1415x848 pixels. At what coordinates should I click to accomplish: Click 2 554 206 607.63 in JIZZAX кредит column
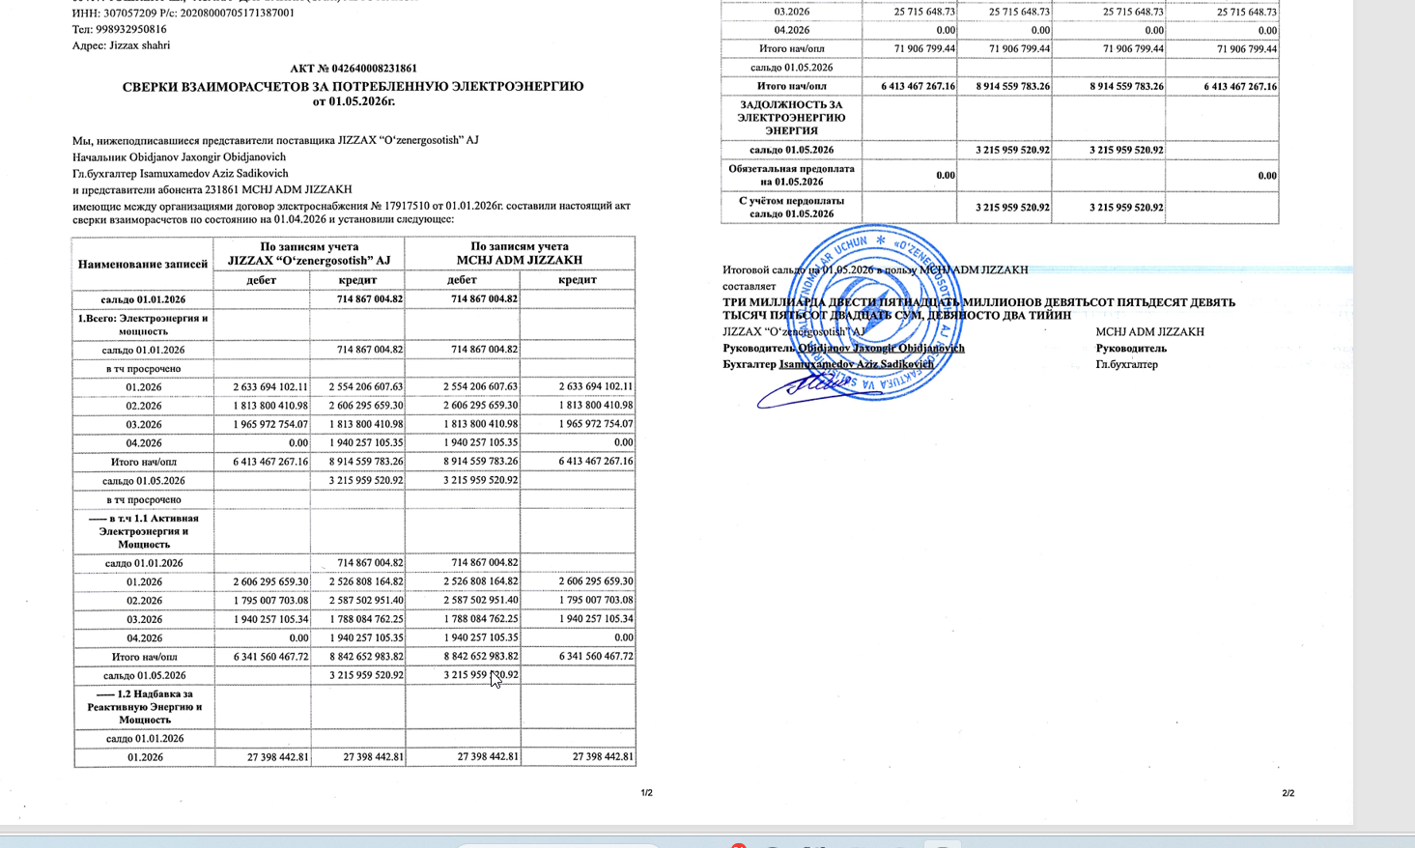click(x=366, y=387)
